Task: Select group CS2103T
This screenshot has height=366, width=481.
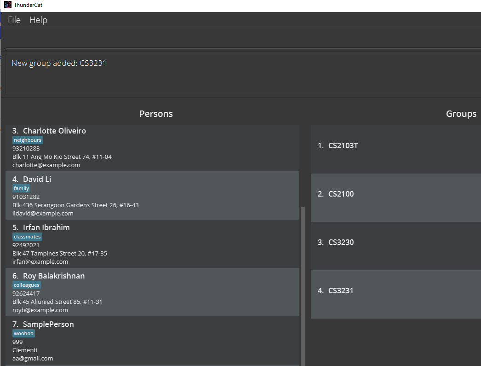Action: click(x=396, y=149)
